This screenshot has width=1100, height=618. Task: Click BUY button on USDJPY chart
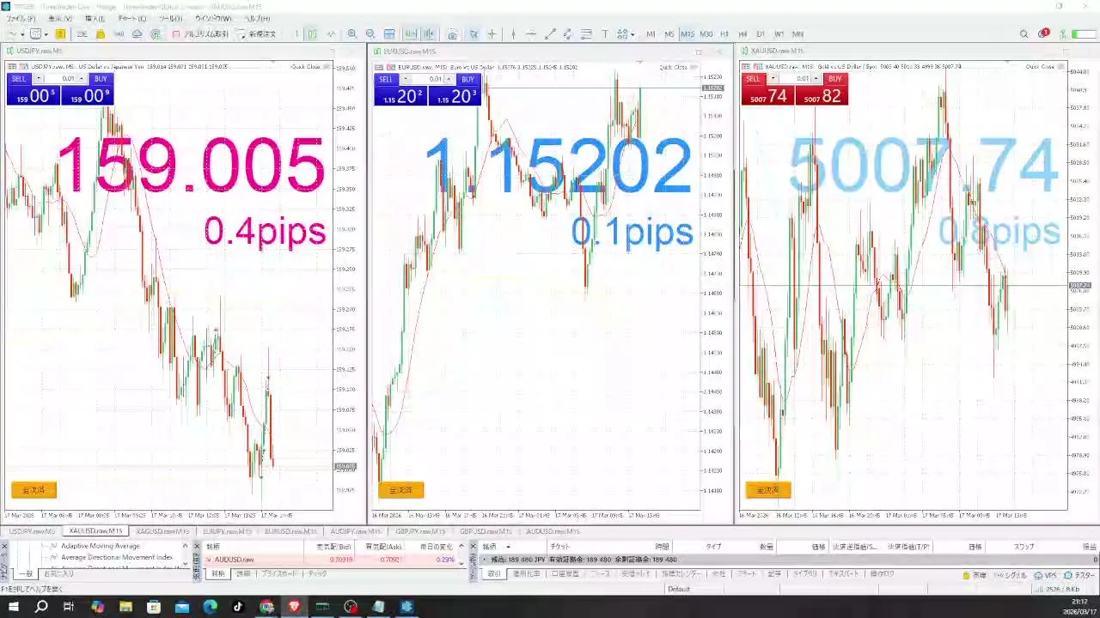coord(101,79)
